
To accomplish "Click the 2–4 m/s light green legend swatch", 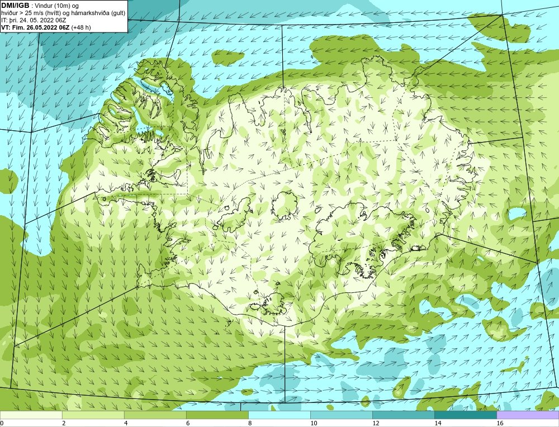I will [93, 415].
